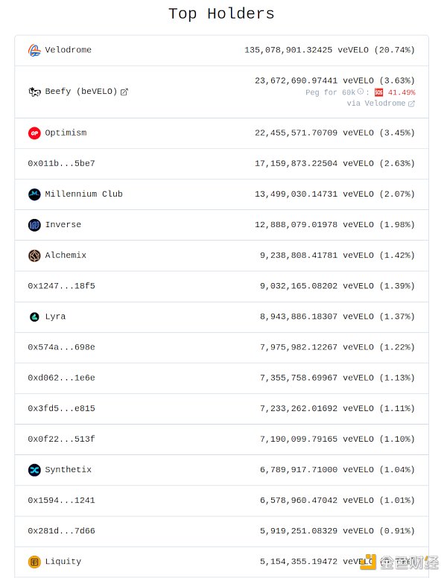Click holder address 0x574a...698e
Viewport: 447px width, 578px height.
coord(61,347)
